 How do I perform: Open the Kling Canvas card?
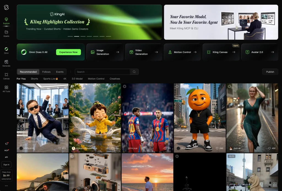(x=221, y=52)
